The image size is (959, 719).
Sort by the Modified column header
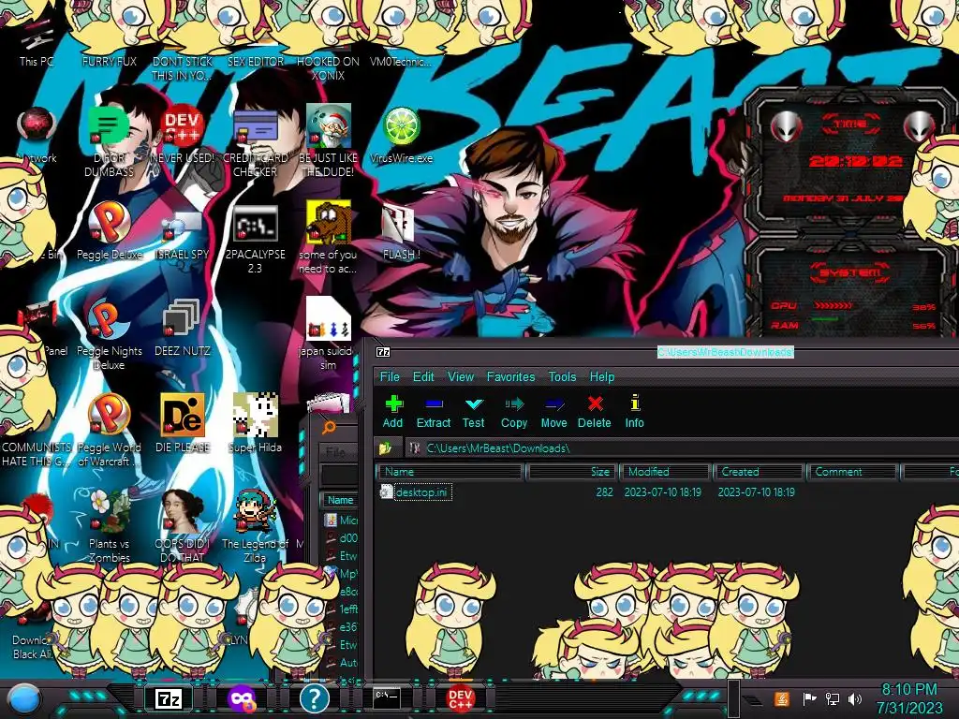(665, 472)
